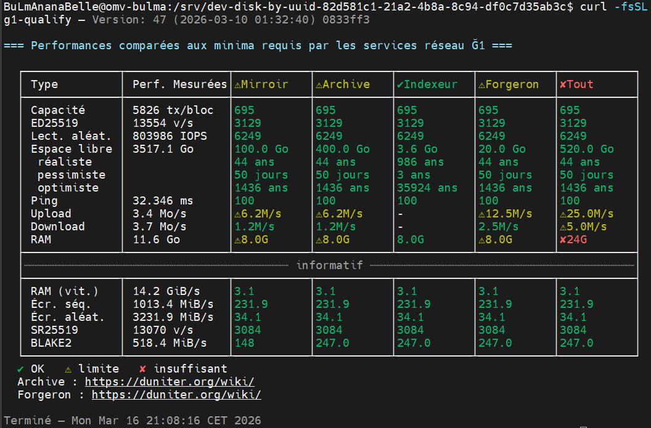Screen dimensions: 651x428
Task: Open the Forgeron duniter.org wiki link
Action: coord(176,395)
